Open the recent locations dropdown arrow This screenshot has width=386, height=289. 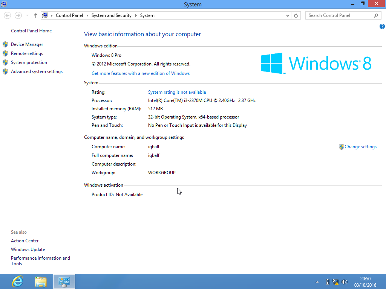[27, 15]
